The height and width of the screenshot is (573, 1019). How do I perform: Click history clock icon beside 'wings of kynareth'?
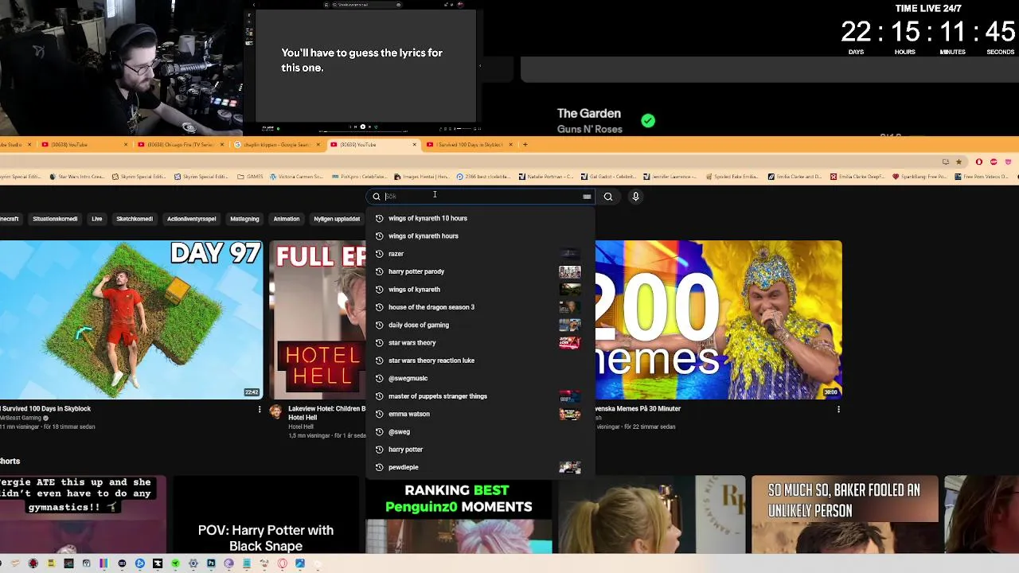tap(379, 290)
